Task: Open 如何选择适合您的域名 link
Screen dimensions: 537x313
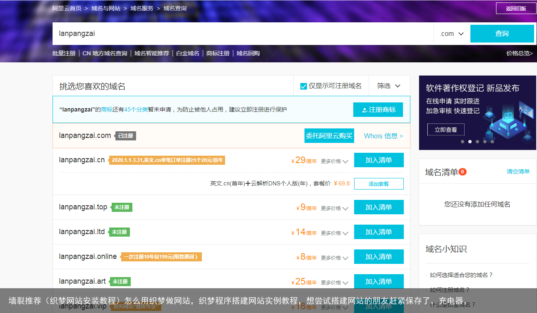Action: pos(461,275)
